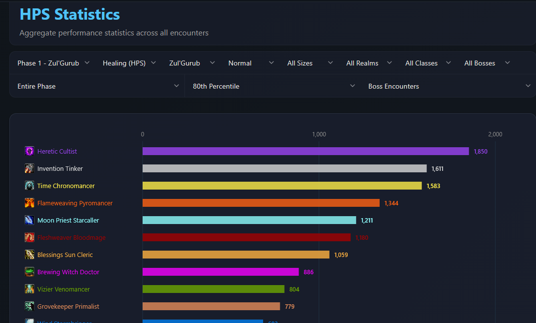Click the HPS Statistics heading
The image size is (536, 323).
pyautogui.click(x=70, y=14)
